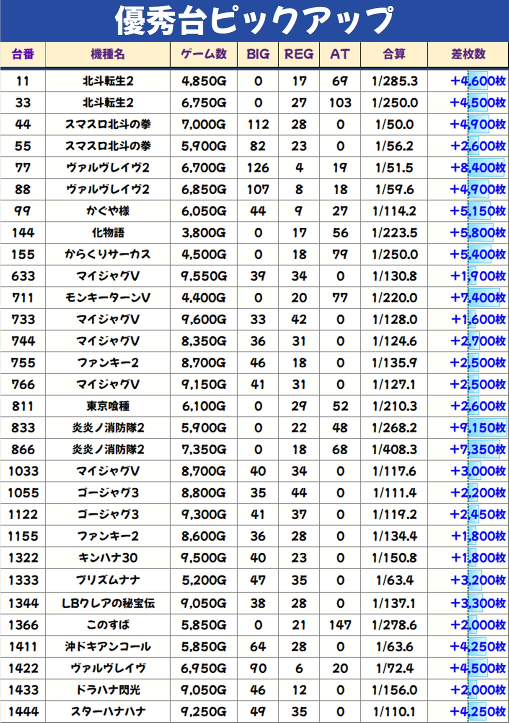Select the +8,400枚 difference cell
This screenshot has width=509, height=723.
pos(478,167)
